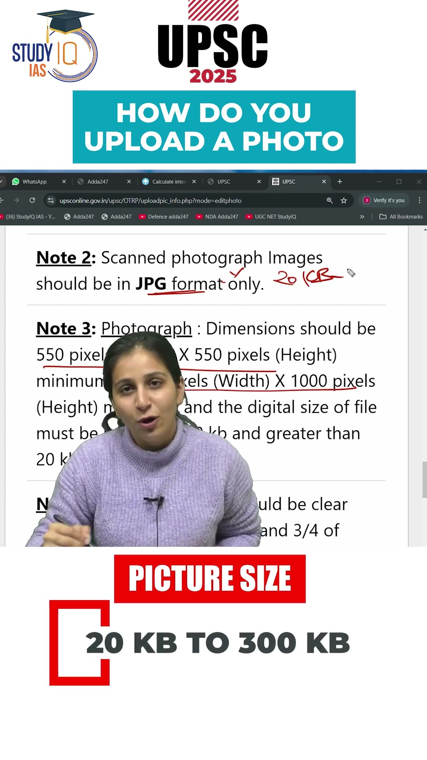Close the Adda247 tab
Screen dimensions: 427x760
point(129,182)
